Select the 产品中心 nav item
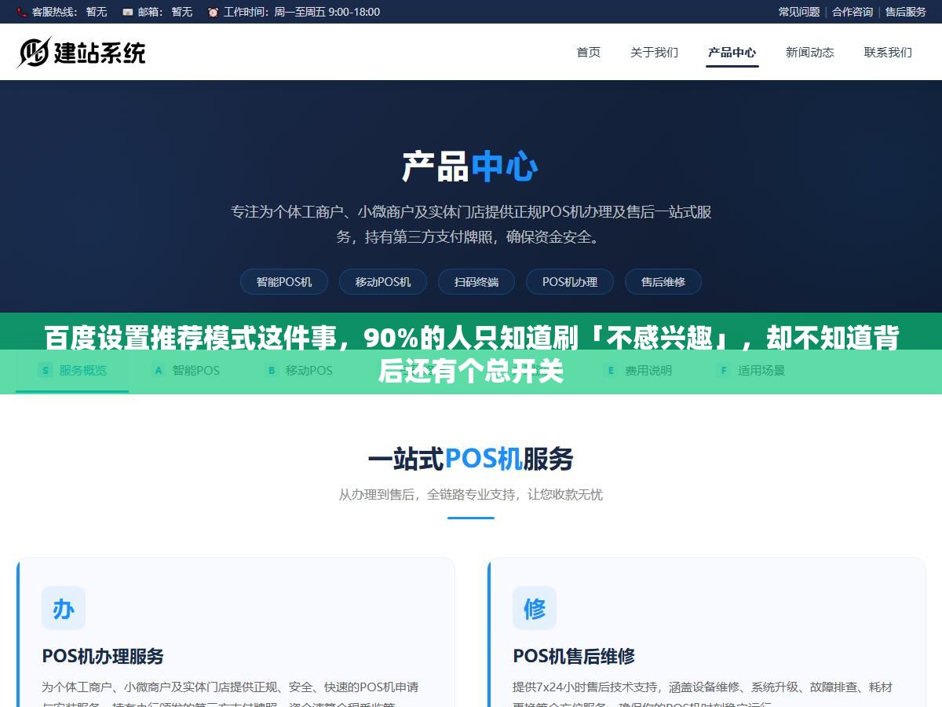This screenshot has height=707, width=942. click(732, 53)
